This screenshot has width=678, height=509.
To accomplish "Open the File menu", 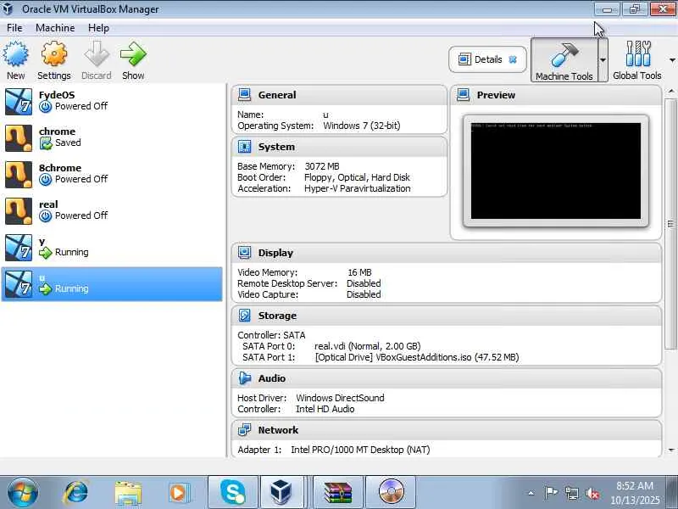I will [14, 28].
